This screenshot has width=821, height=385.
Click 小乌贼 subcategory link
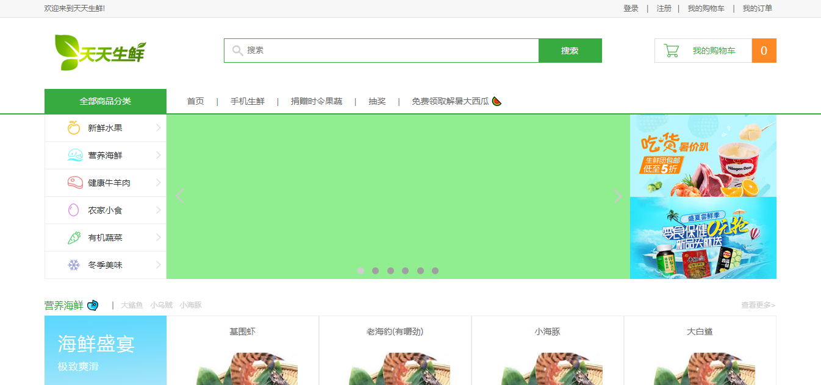click(162, 305)
